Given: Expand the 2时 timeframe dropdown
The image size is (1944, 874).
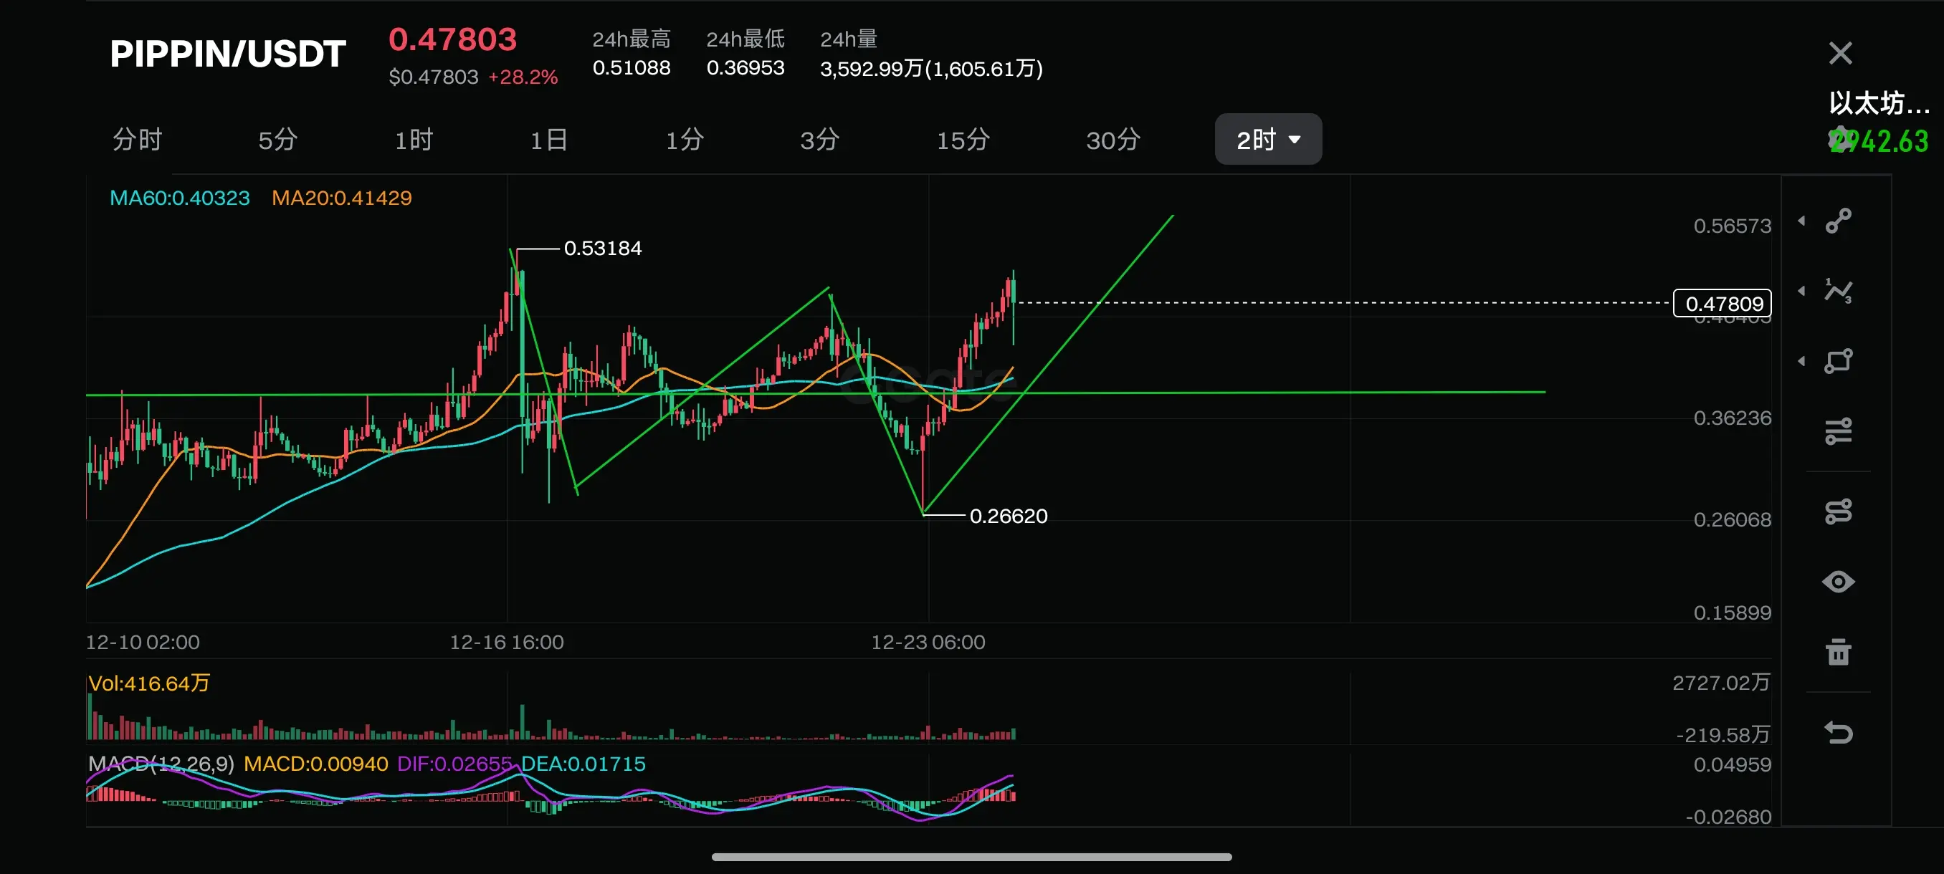Looking at the screenshot, I should coord(1268,140).
